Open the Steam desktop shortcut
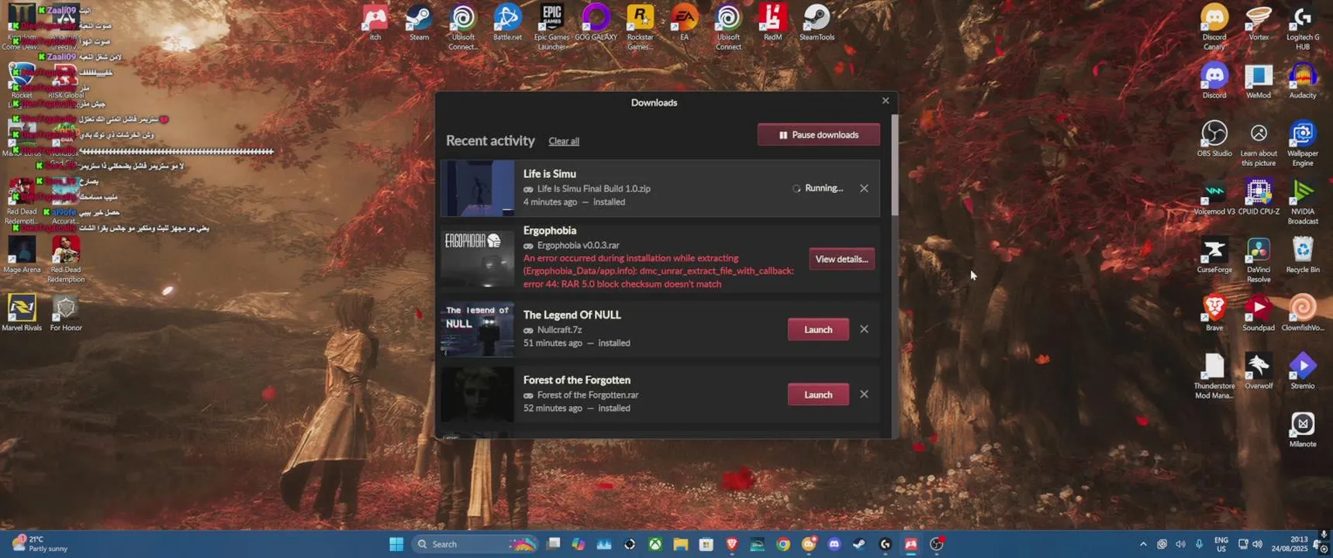Image resolution: width=1333 pixels, height=558 pixels. [420, 22]
